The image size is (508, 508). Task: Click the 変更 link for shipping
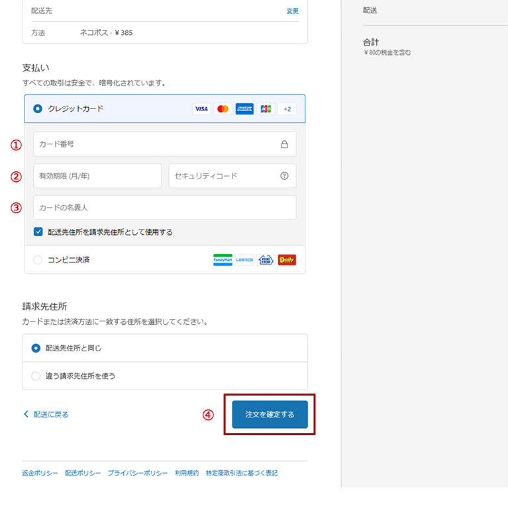[x=292, y=11]
